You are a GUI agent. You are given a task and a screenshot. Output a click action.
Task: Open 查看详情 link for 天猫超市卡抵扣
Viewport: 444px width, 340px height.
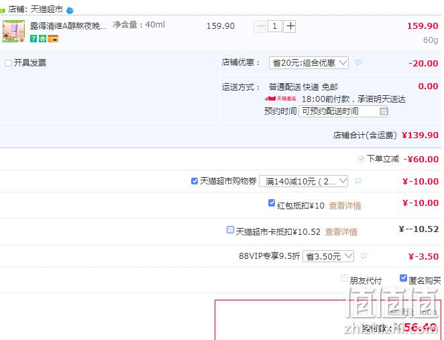[341, 232]
